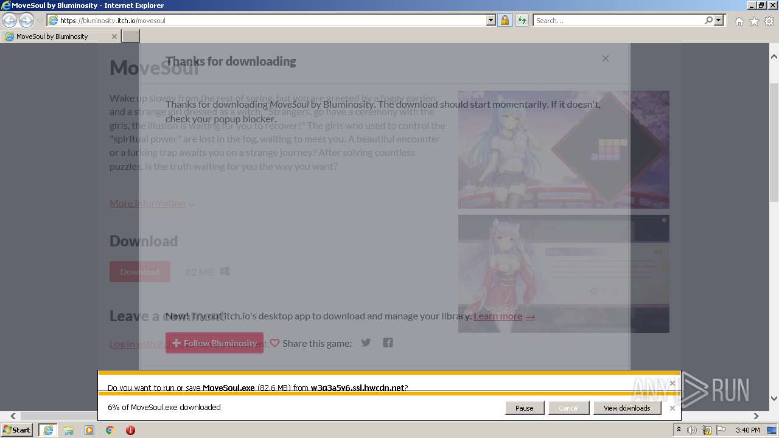Click the vertical scrollbar down arrow

774,399
